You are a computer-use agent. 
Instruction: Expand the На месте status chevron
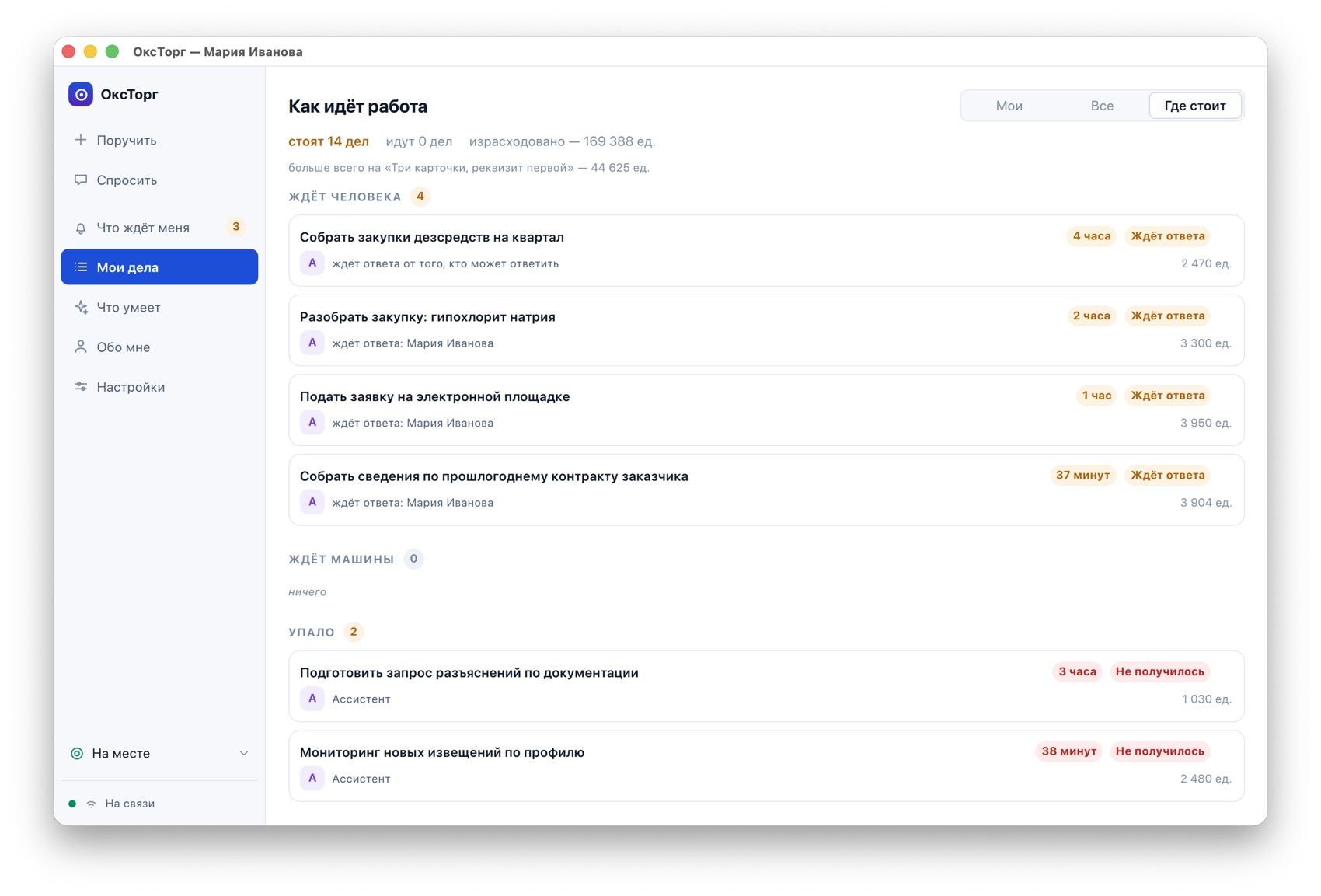(x=244, y=753)
